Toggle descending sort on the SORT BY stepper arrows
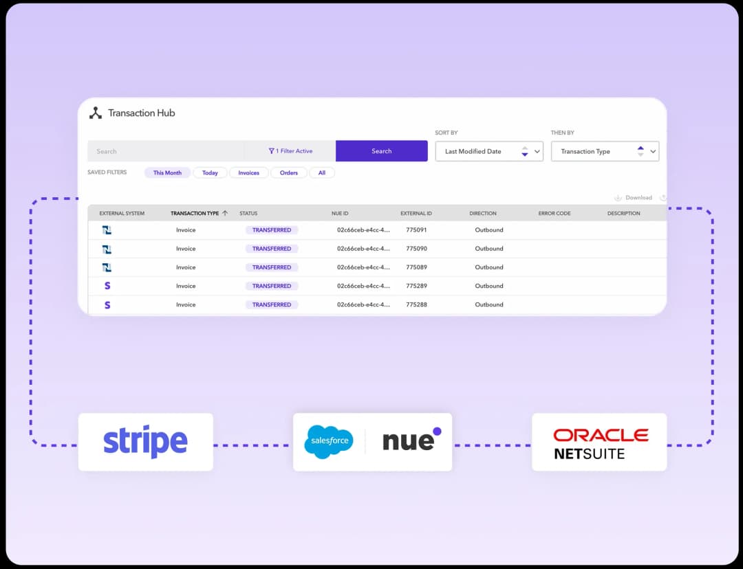 [524, 151]
